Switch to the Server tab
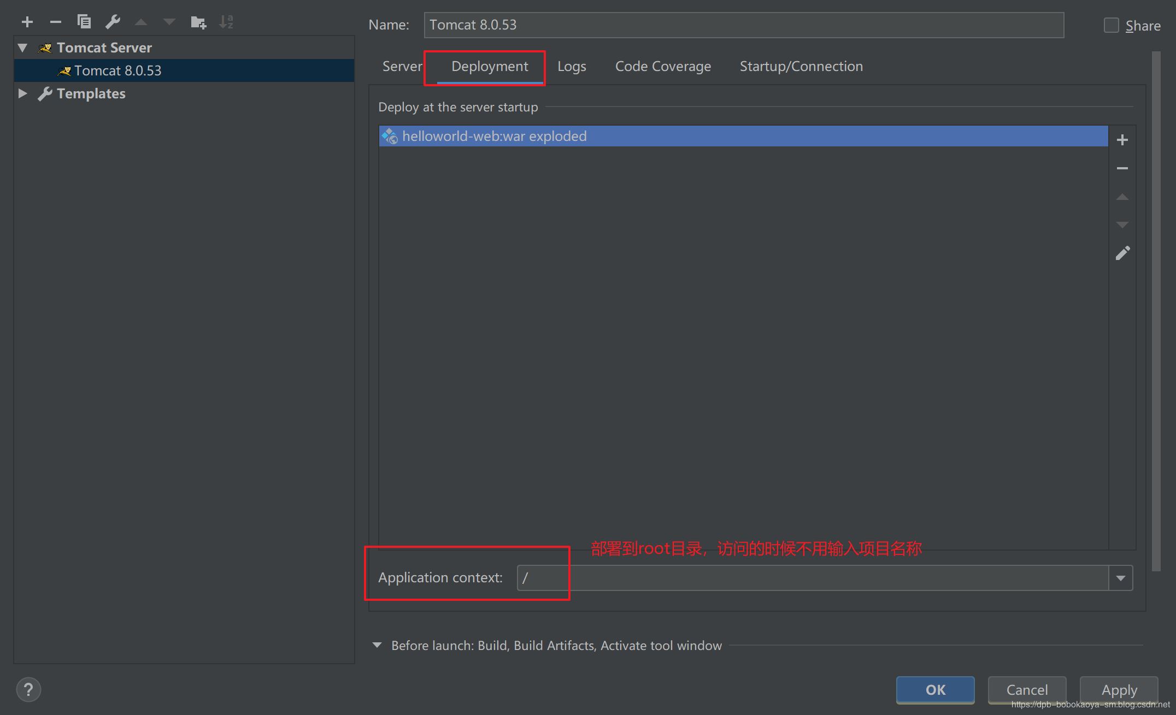Viewport: 1176px width, 715px height. pos(402,67)
